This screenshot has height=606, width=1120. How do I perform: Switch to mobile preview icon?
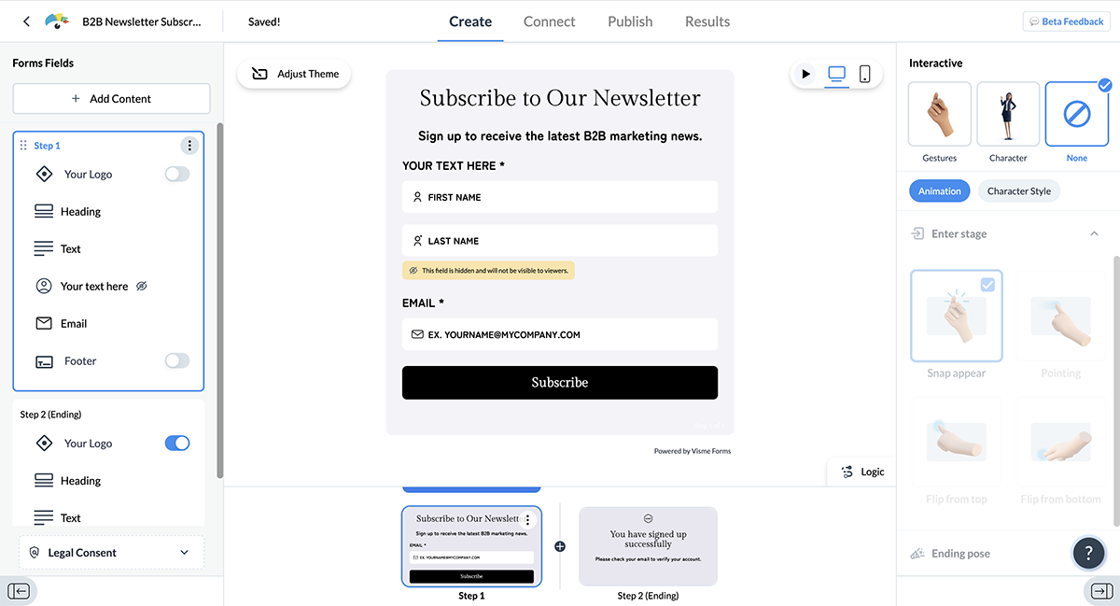tap(865, 74)
